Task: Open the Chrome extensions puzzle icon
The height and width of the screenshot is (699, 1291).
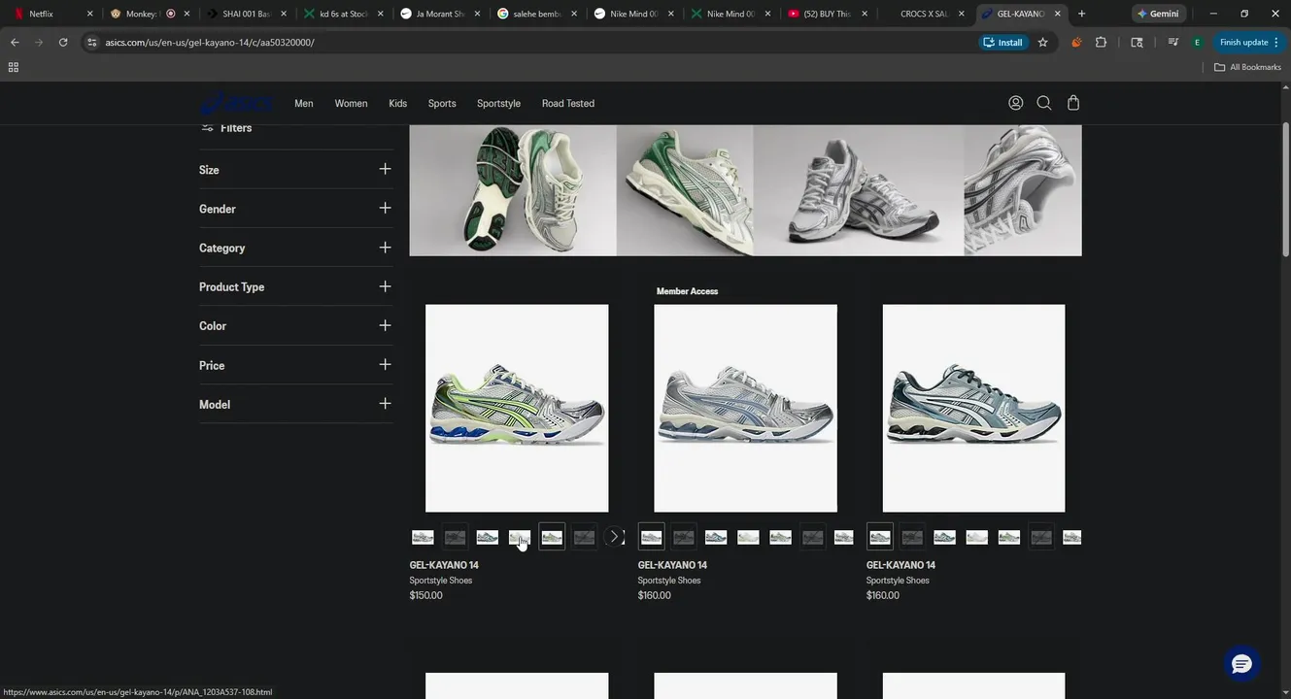Action: [1101, 43]
